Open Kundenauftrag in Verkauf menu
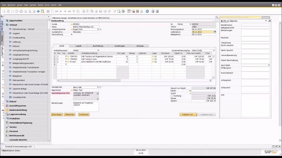This screenshot has height=158, width=282. click(x=19, y=38)
